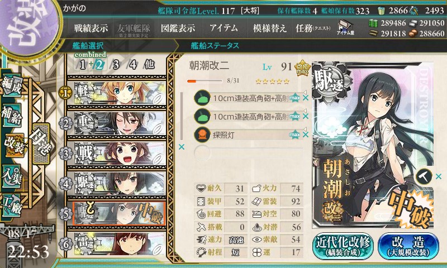This screenshot has width=447, height=268.
Task: Select fleet tab 3
Action: 116,65
